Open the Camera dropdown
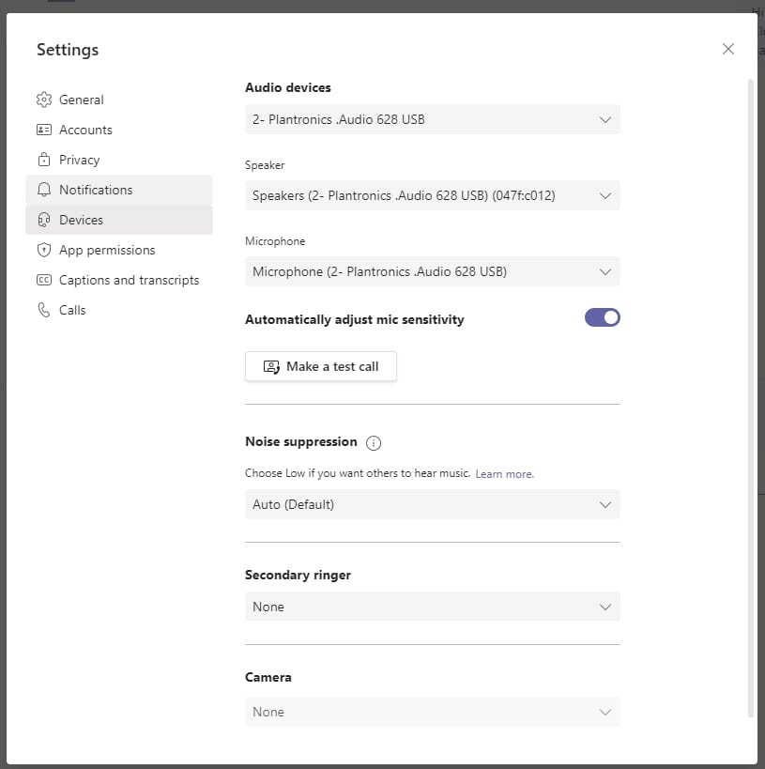The image size is (765, 769). coord(432,712)
